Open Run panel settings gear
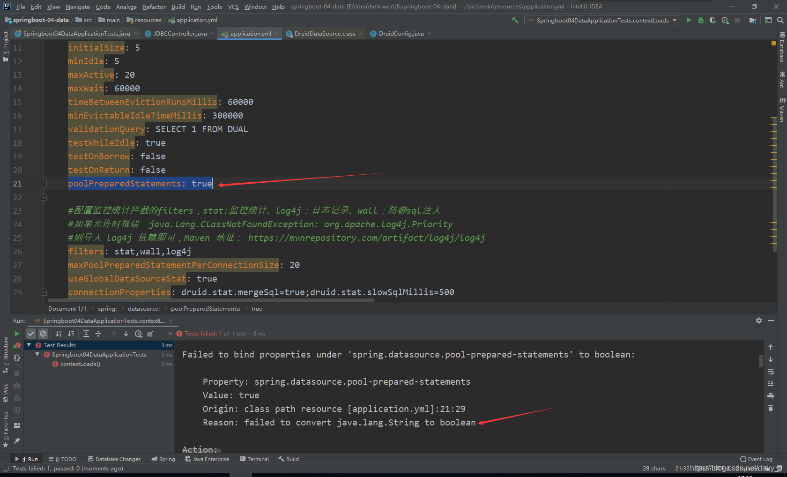Screen dimensions: 787x477 [759, 320]
